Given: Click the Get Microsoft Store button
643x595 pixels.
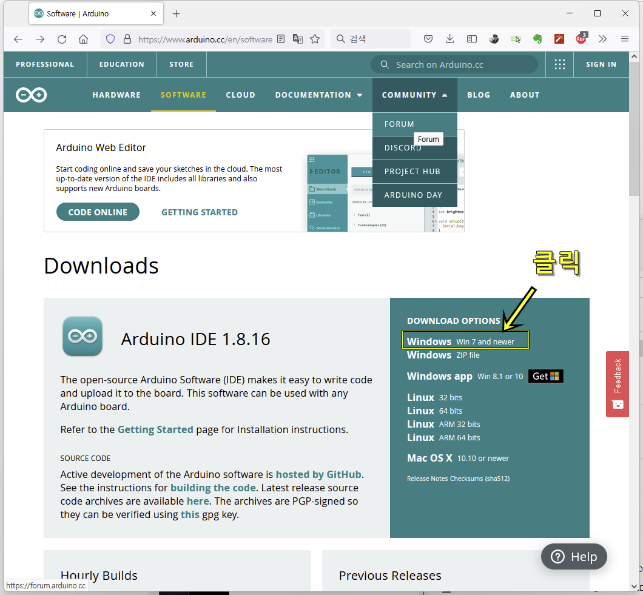Looking at the screenshot, I should click(x=545, y=376).
